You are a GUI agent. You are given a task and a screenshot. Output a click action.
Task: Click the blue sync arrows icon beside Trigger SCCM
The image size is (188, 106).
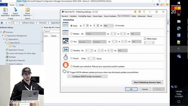pos(64,71)
